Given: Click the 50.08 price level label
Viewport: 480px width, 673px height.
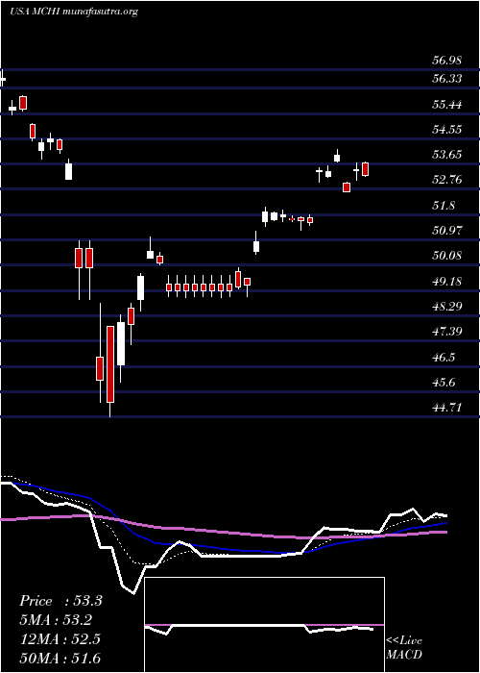Looking at the screenshot, I should coord(446,256).
